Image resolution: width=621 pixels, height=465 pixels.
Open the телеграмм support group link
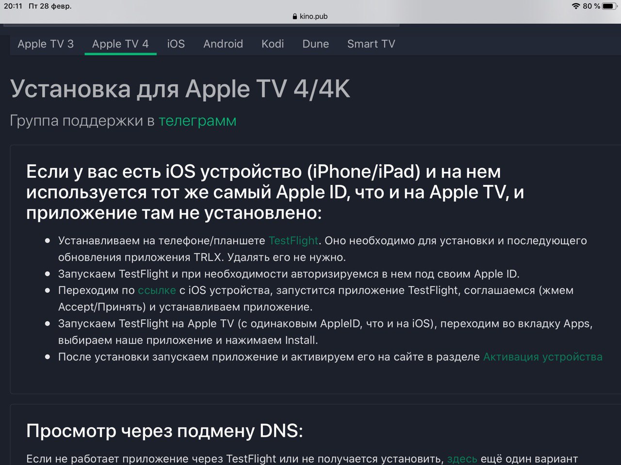coord(197,121)
